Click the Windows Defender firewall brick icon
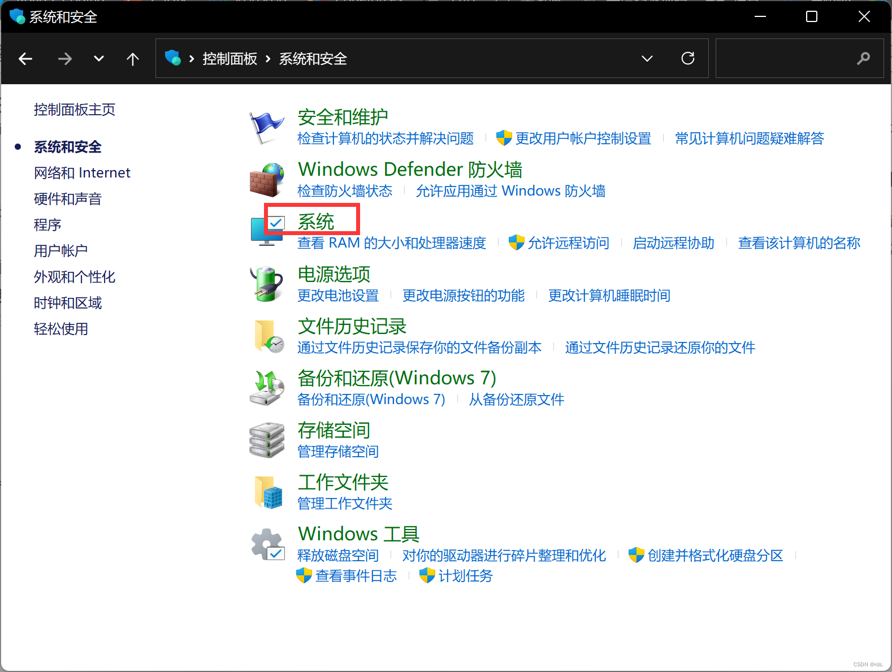The height and width of the screenshot is (672, 892). tap(267, 180)
